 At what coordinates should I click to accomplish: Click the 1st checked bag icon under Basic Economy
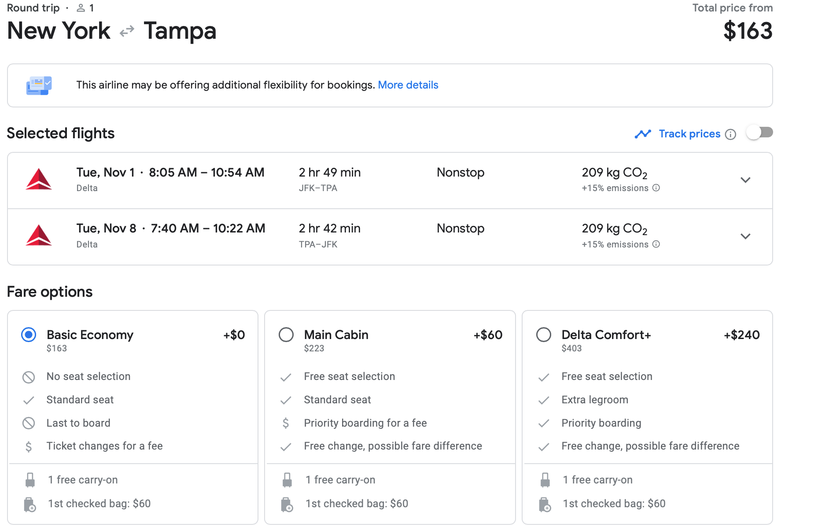[29, 504]
